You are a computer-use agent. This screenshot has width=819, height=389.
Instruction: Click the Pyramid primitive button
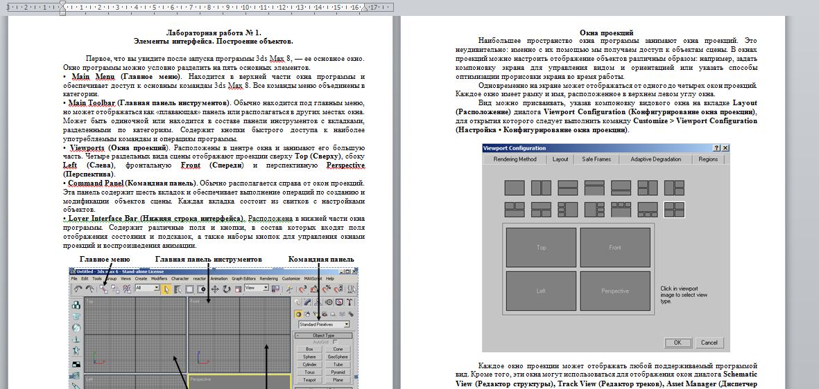[338, 372]
